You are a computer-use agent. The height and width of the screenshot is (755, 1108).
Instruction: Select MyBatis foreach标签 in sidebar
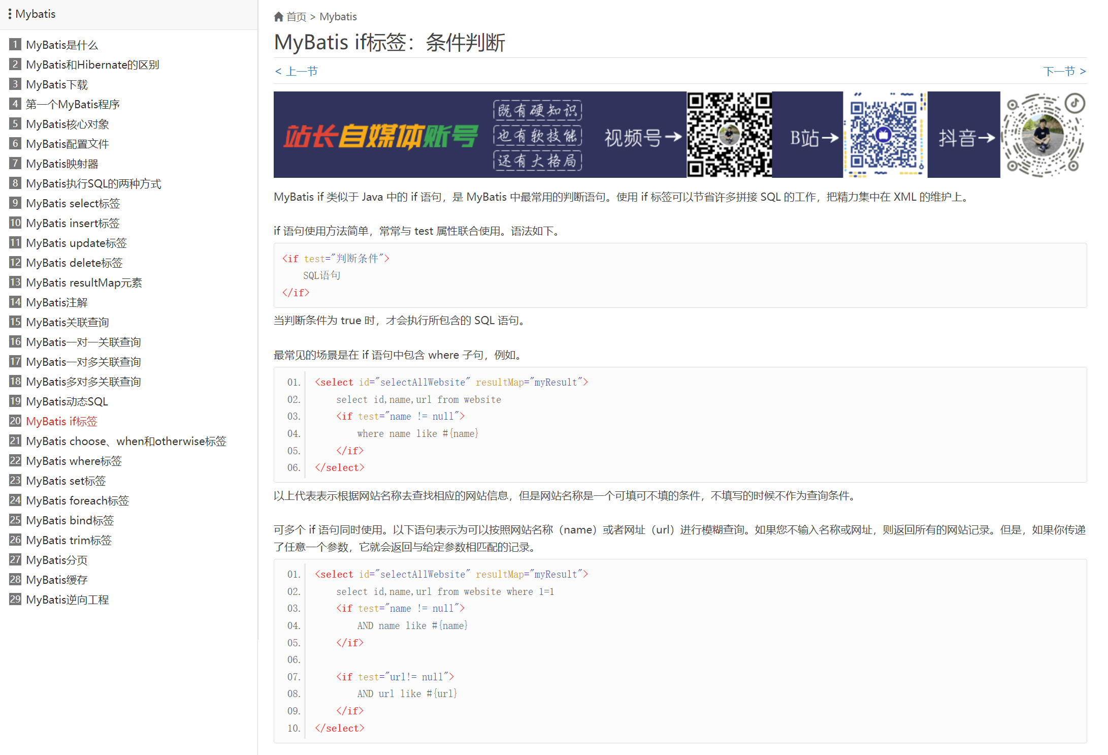77,500
